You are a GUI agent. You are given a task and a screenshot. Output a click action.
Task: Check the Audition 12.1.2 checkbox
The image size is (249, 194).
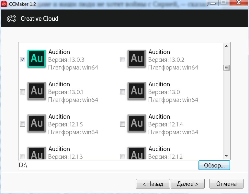[x=123, y=156]
